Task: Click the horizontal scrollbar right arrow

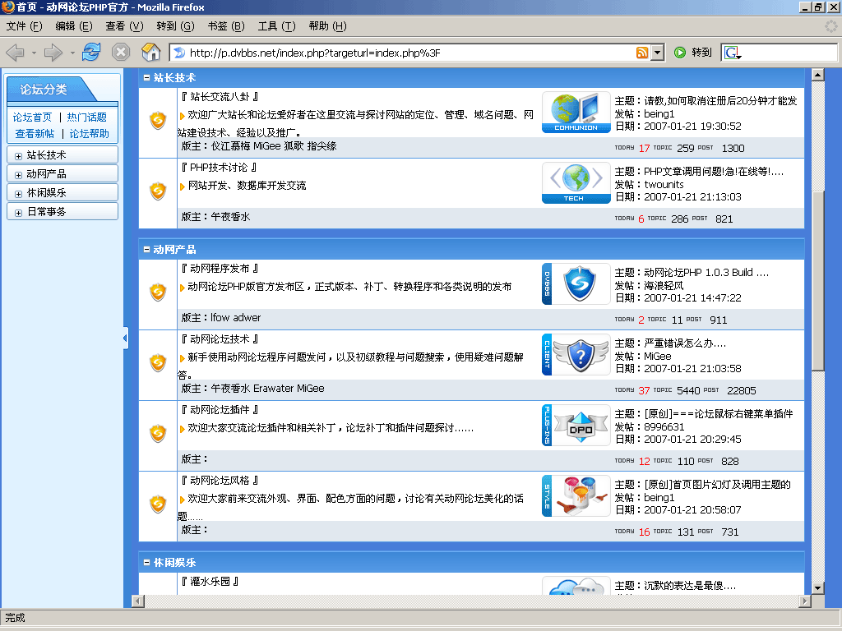Action: click(804, 601)
